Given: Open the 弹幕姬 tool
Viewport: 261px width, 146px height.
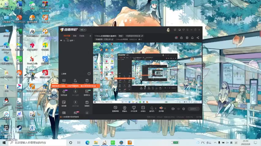Looking at the screenshot, I should [x=87, y=103].
